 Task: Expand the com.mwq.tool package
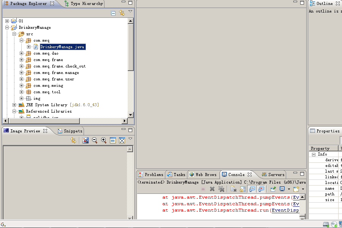21,92
